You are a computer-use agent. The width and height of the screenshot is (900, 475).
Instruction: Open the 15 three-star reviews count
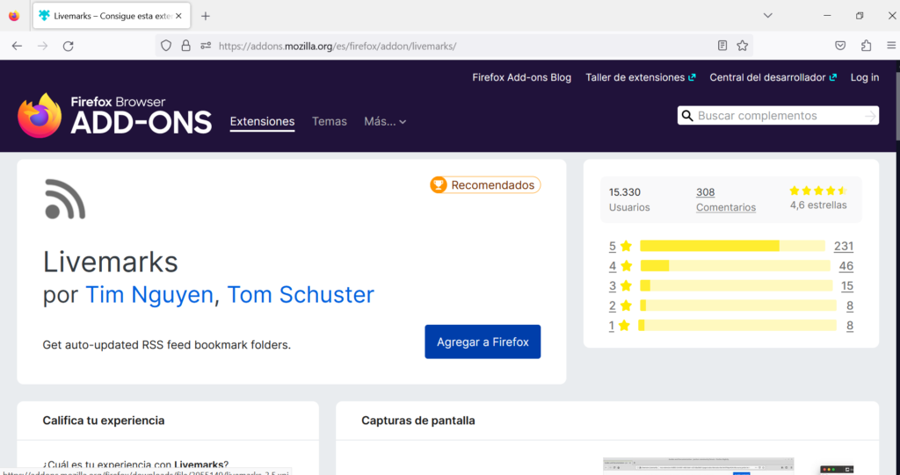[847, 285]
